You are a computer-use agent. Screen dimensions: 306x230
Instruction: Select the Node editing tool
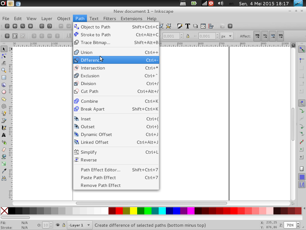point(4,56)
